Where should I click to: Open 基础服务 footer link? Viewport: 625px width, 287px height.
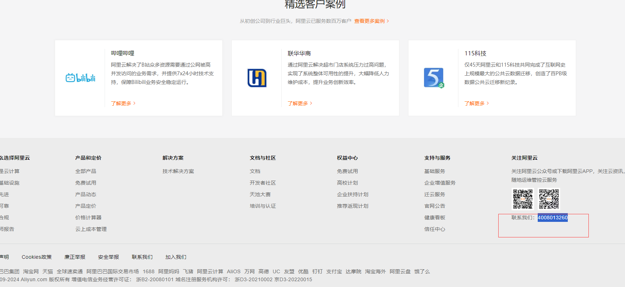pos(435,171)
